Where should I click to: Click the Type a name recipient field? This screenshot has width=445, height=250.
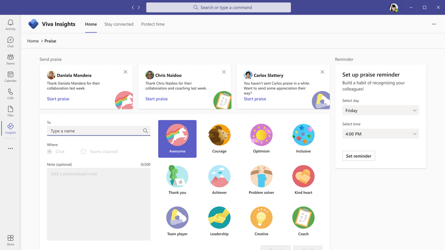[x=98, y=131]
